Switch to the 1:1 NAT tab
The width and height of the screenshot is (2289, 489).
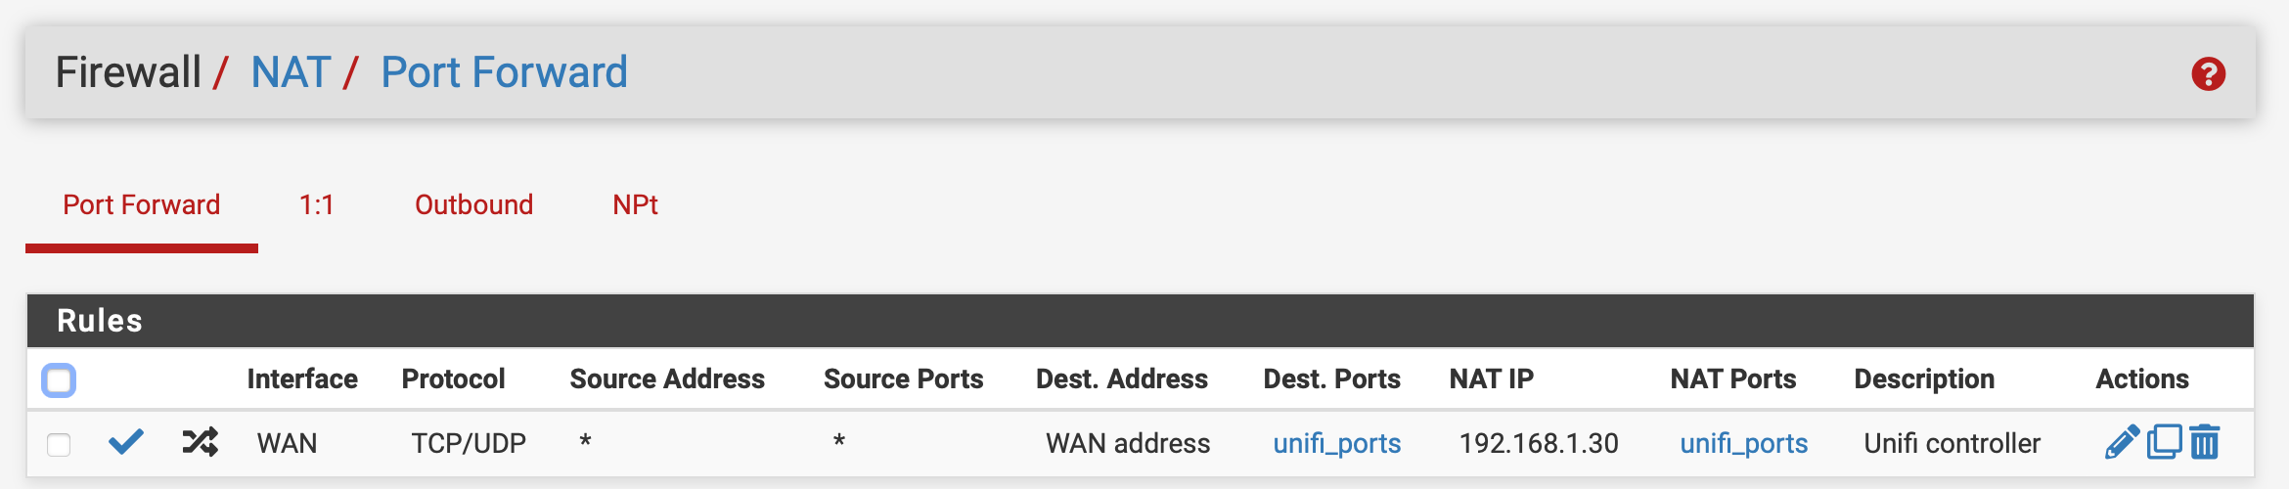click(x=317, y=204)
